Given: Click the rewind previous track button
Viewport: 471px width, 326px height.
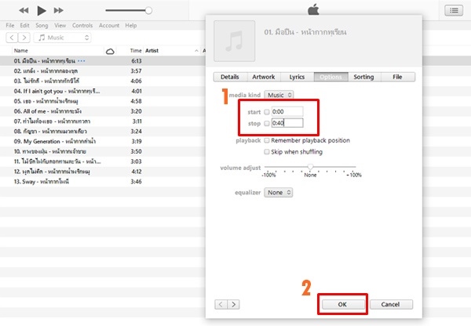Looking at the screenshot, I should point(24,10).
